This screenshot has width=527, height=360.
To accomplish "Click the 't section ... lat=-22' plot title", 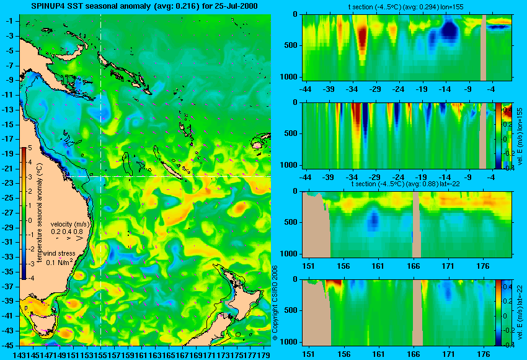I will pos(405,184).
